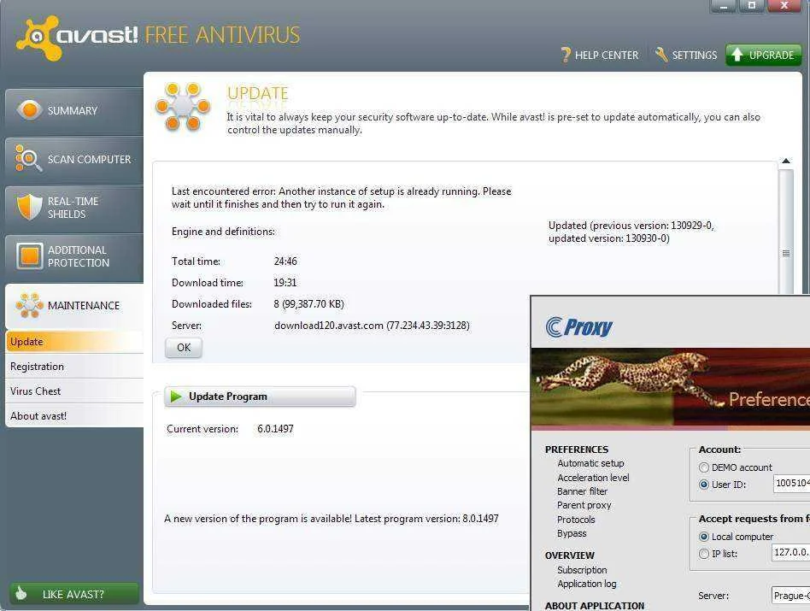This screenshot has width=810, height=611.
Task: Click the green Upgrade button
Action: (x=764, y=55)
